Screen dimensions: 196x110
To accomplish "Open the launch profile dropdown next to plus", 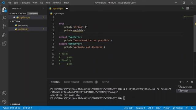I will (x=183, y=82).
